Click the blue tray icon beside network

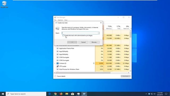149,94
